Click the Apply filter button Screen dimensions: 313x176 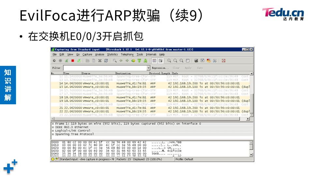[188, 68]
